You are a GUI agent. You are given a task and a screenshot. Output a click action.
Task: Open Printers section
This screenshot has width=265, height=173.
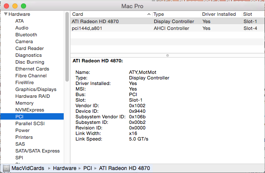[x=24, y=137]
